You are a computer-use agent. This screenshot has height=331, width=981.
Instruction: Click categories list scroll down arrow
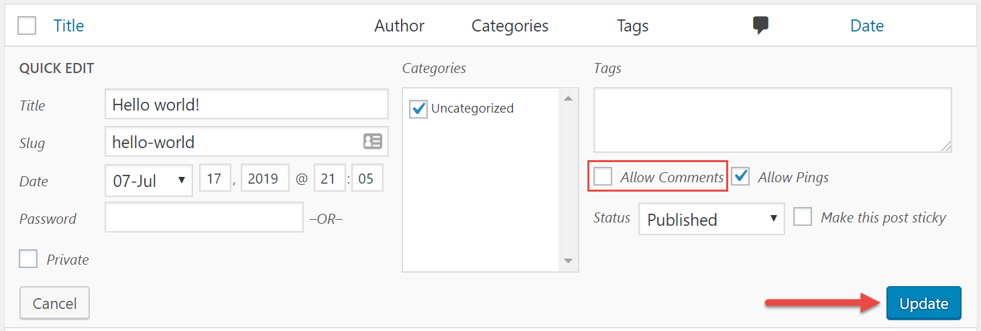click(x=568, y=261)
